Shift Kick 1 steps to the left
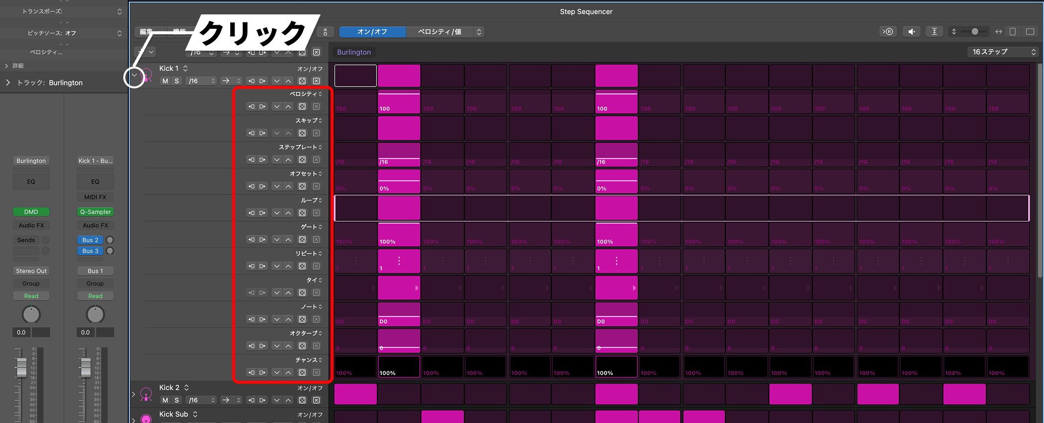This screenshot has height=423, width=1044. coord(252,81)
